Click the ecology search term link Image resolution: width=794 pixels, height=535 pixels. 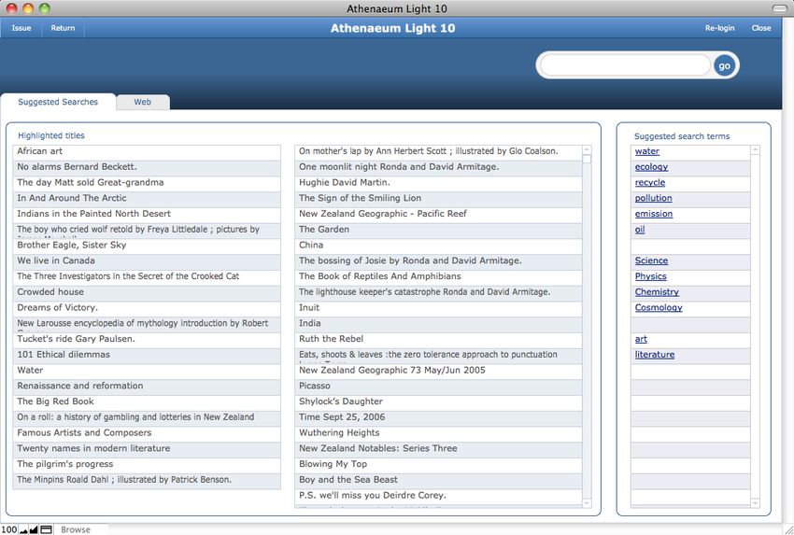(651, 166)
